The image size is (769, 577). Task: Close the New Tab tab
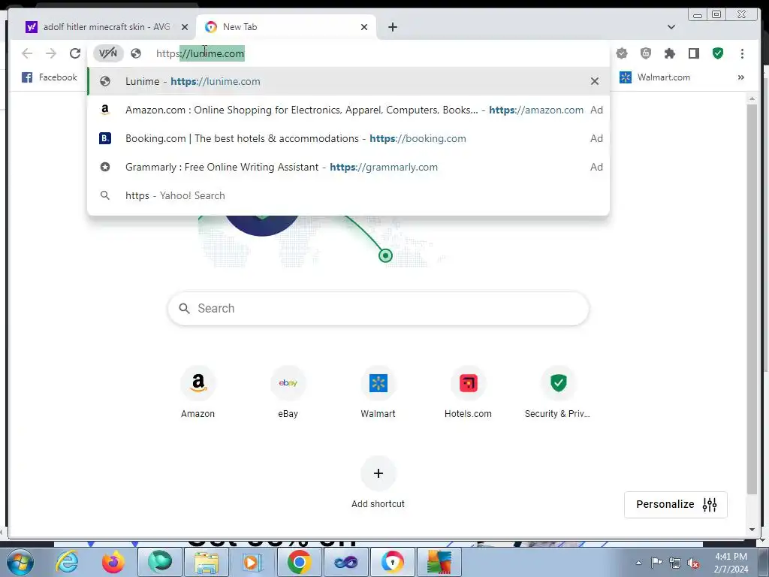(364, 27)
